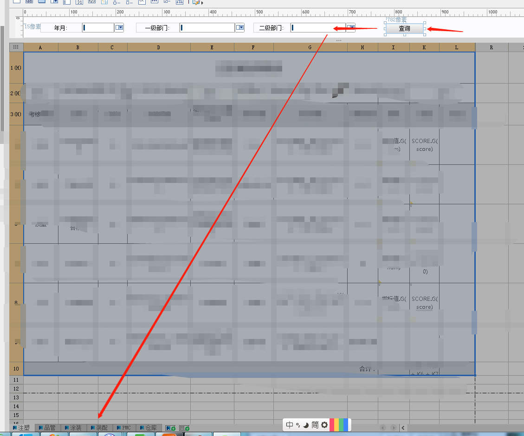Expand the 年月 dropdown arrow

pos(119,27)
